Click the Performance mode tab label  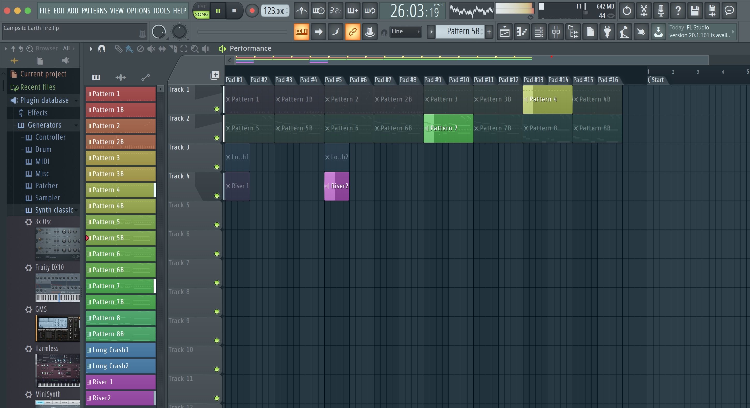(x=251, y=48)
